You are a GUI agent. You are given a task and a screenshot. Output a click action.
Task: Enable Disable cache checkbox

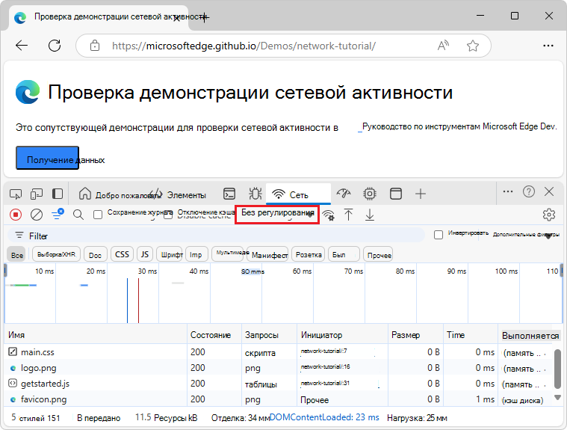(x=168, y=215)
